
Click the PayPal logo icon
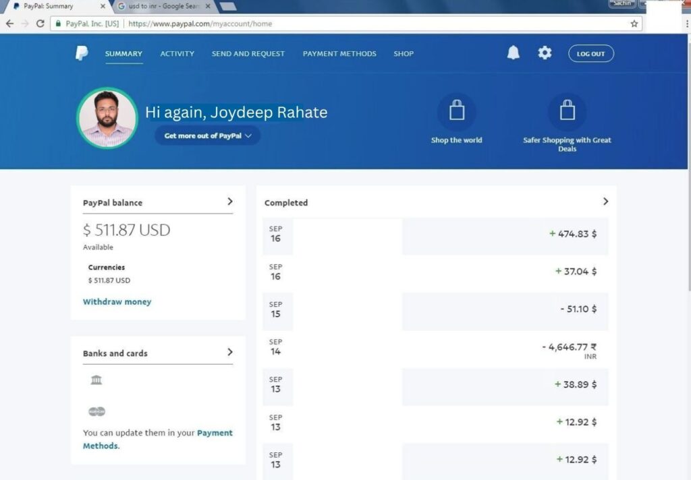coord(82,54)
